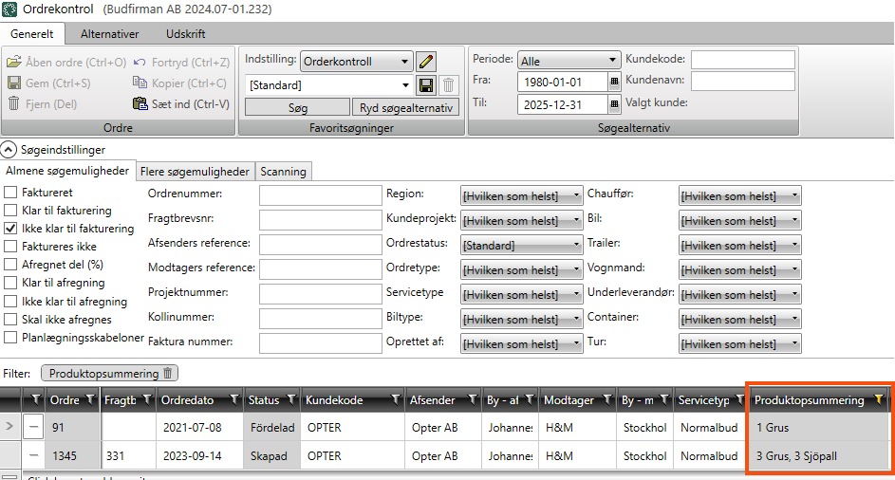Click the pencil edit settings icon
Viewport: 895px width, 480px height.
pos(426,62)
